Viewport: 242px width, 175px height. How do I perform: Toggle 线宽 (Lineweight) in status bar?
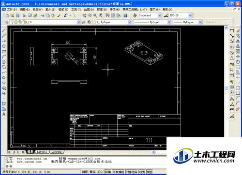(x=142, y=172)
